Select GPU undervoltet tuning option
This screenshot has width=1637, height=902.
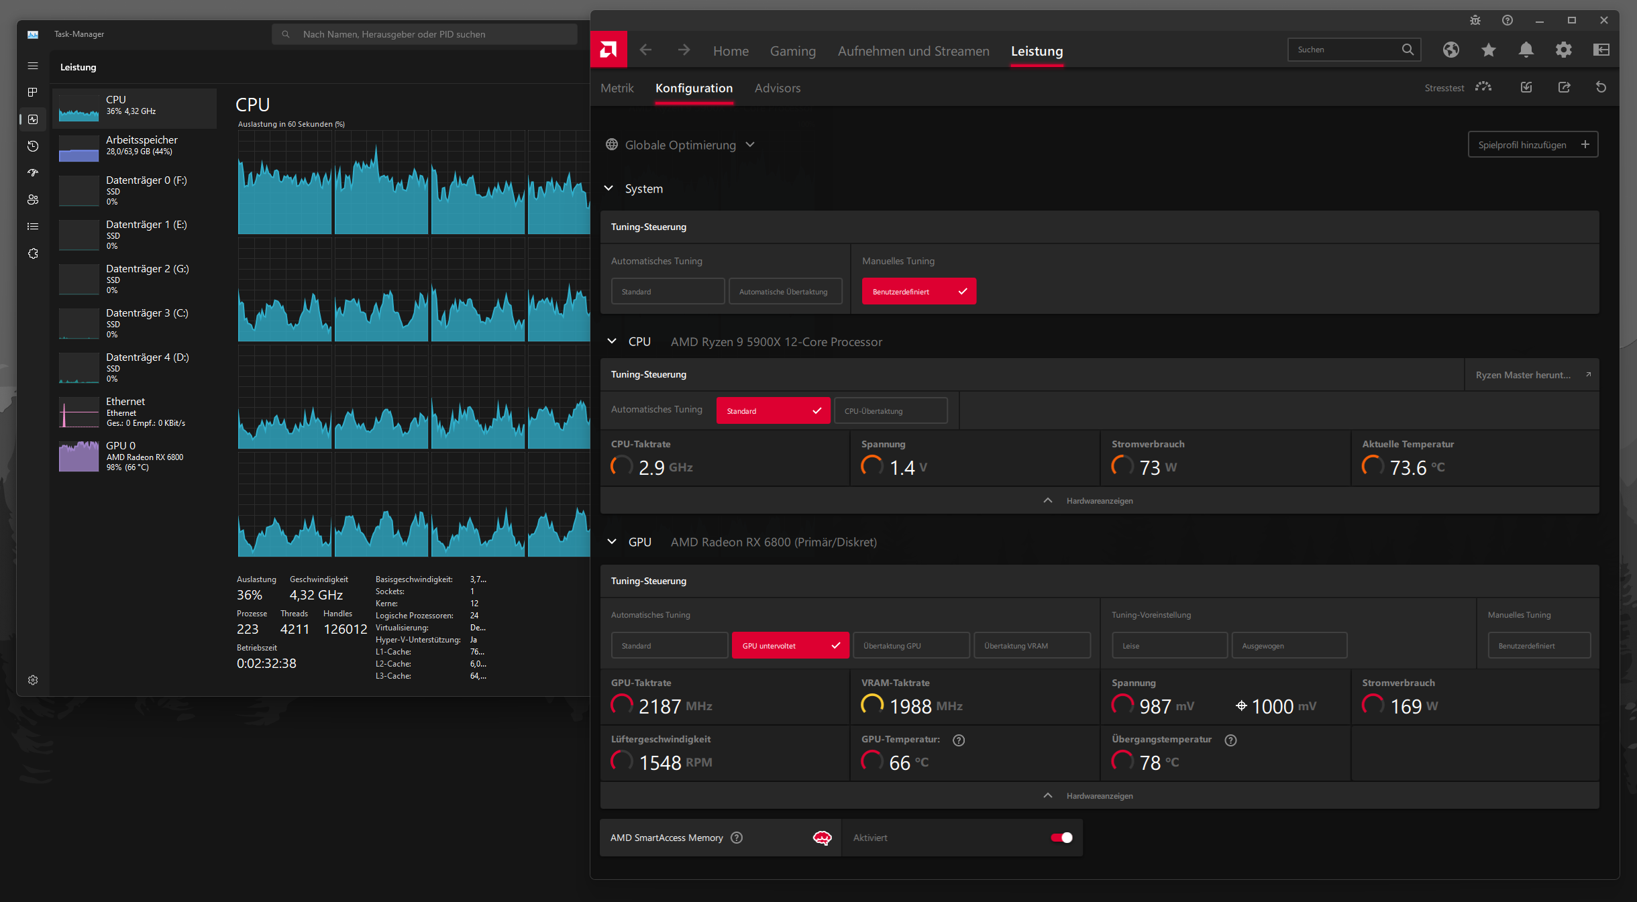tap(790, 645)
